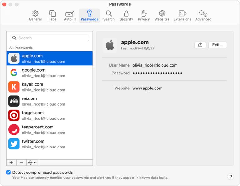Image resolution: width=240 pixels, height=186 pixels.
Task: Switch to the Tabs preferences pane
Action: (x=52, y=16)
